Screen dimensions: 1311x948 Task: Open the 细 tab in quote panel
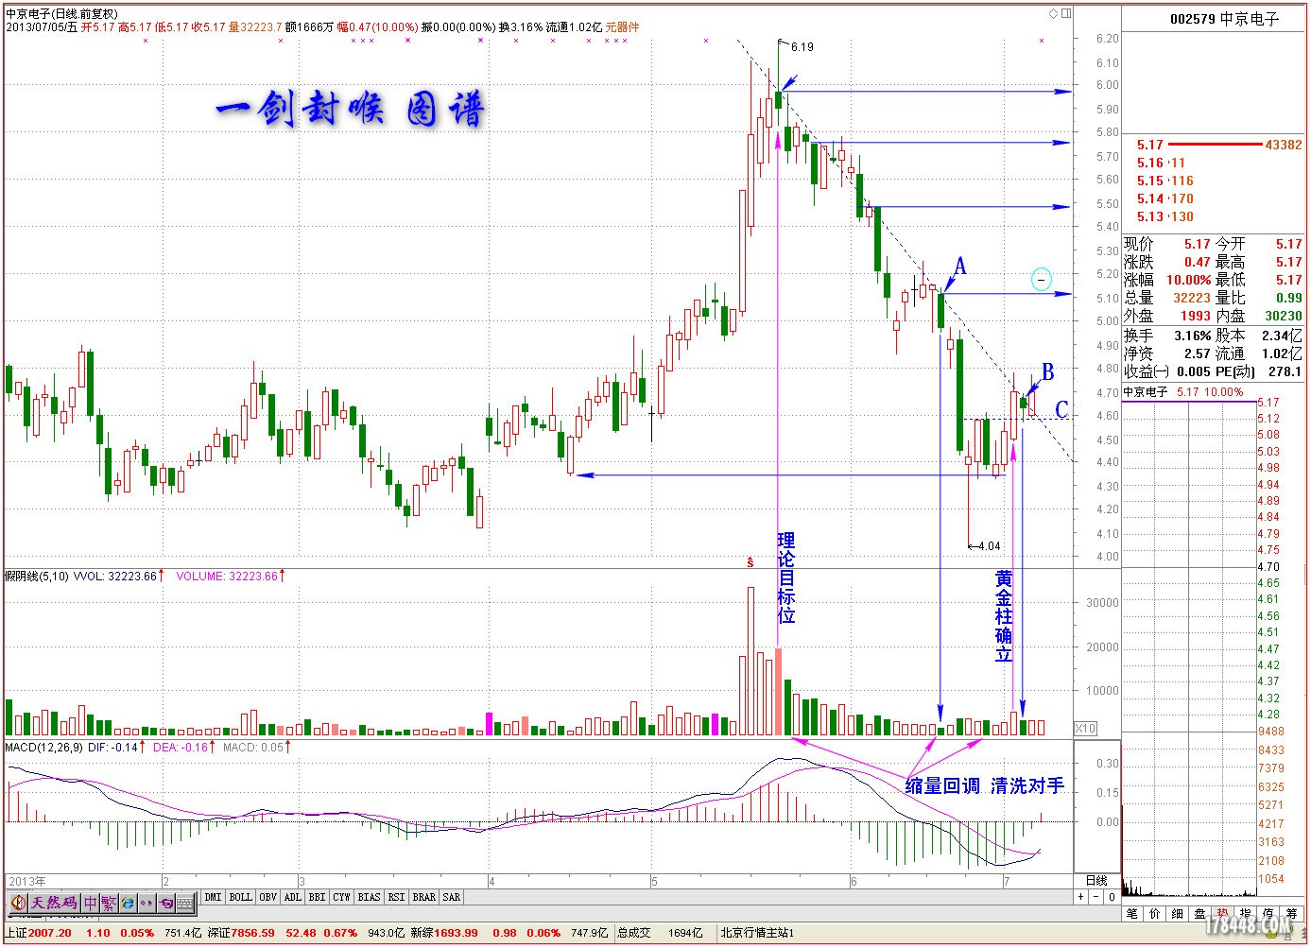1178,913
